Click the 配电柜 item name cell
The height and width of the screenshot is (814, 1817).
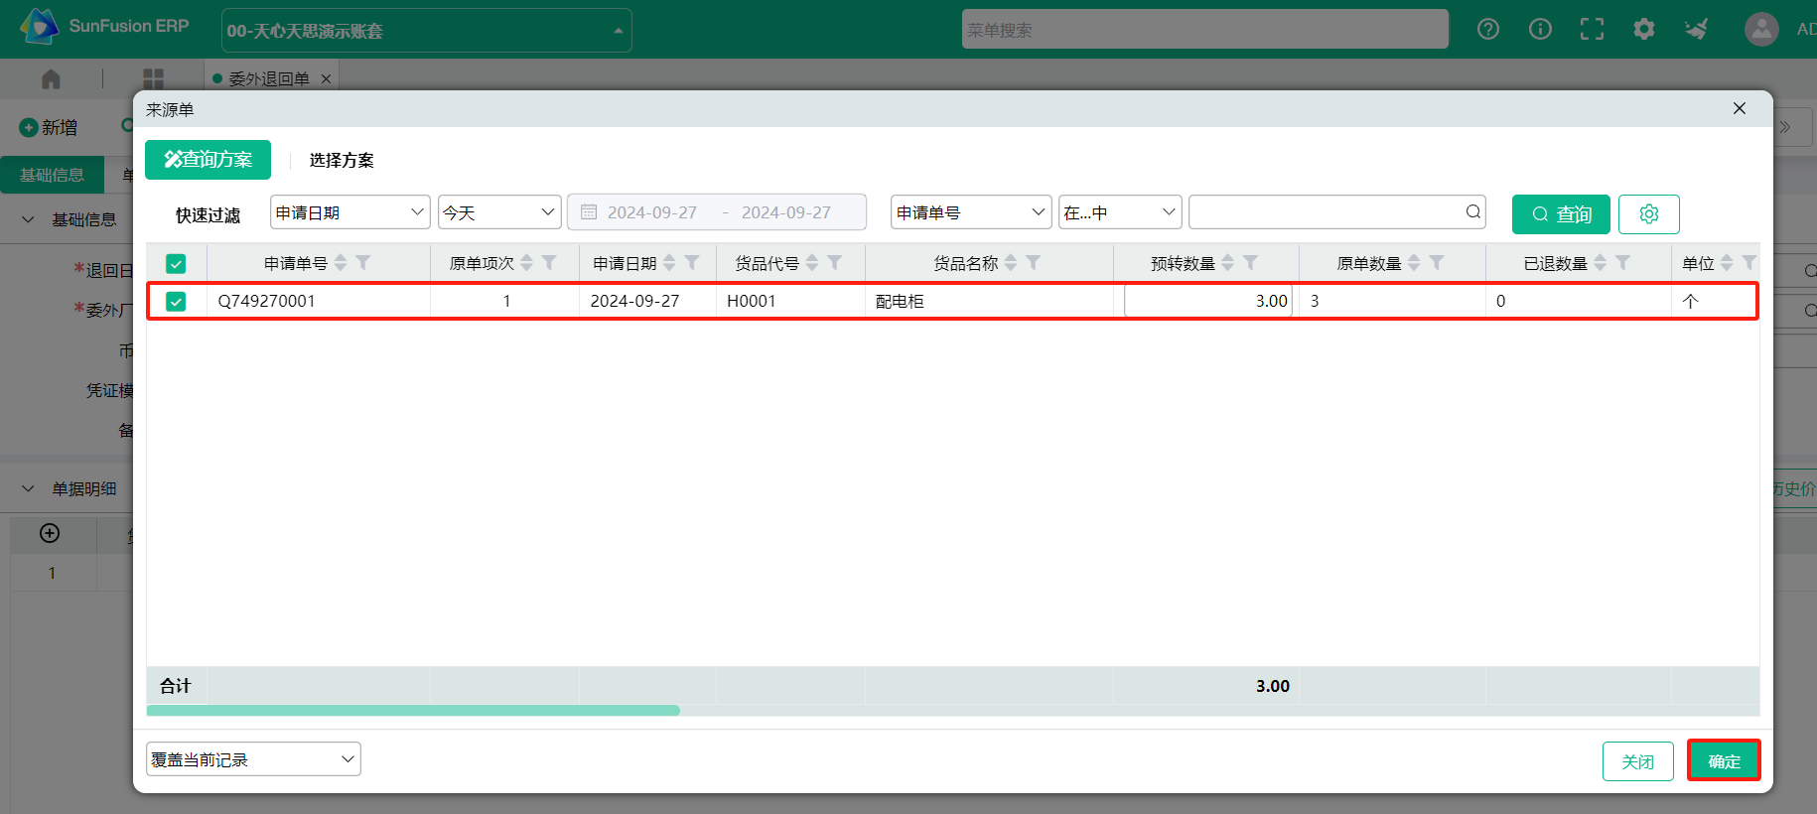tap(989, 301)
